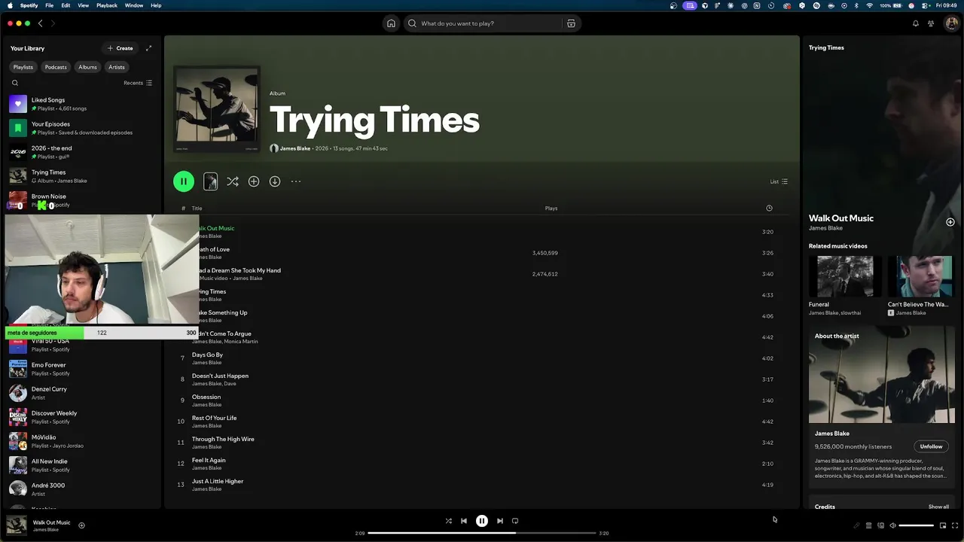Screen dimensions: 964x542
Task: Click album preview thumbnail beside pause
Action: tap(210, 181)
